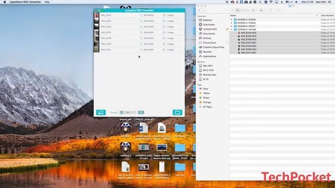
Task: Click the Wi-Fi icon in menu bar
Action: (x=271, y=2)
